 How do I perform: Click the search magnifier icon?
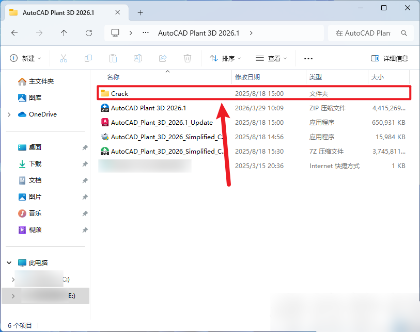[404, 33]
